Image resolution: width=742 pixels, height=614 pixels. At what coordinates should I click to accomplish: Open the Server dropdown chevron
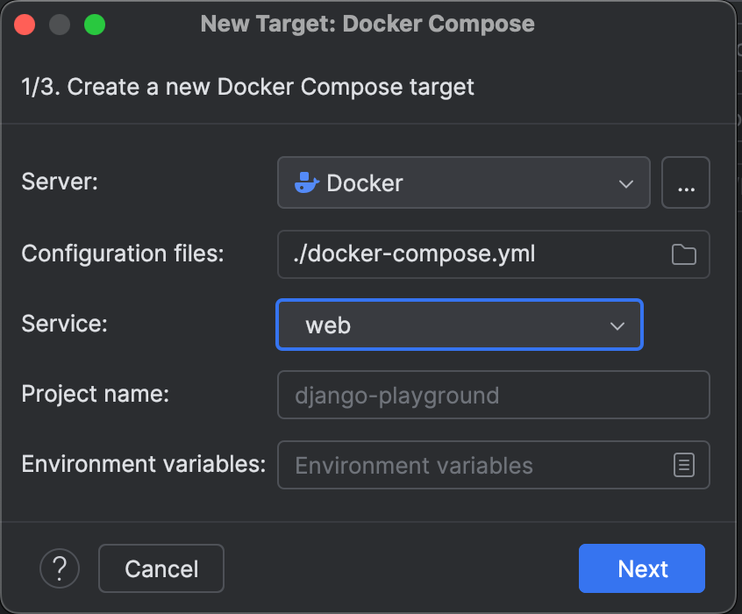click(626, 184)
